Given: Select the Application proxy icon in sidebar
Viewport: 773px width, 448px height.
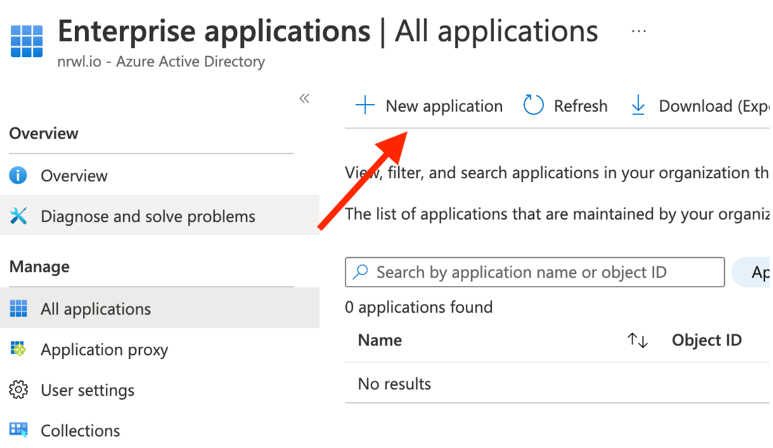Looking at the screenshot, I should click(20, 349).
